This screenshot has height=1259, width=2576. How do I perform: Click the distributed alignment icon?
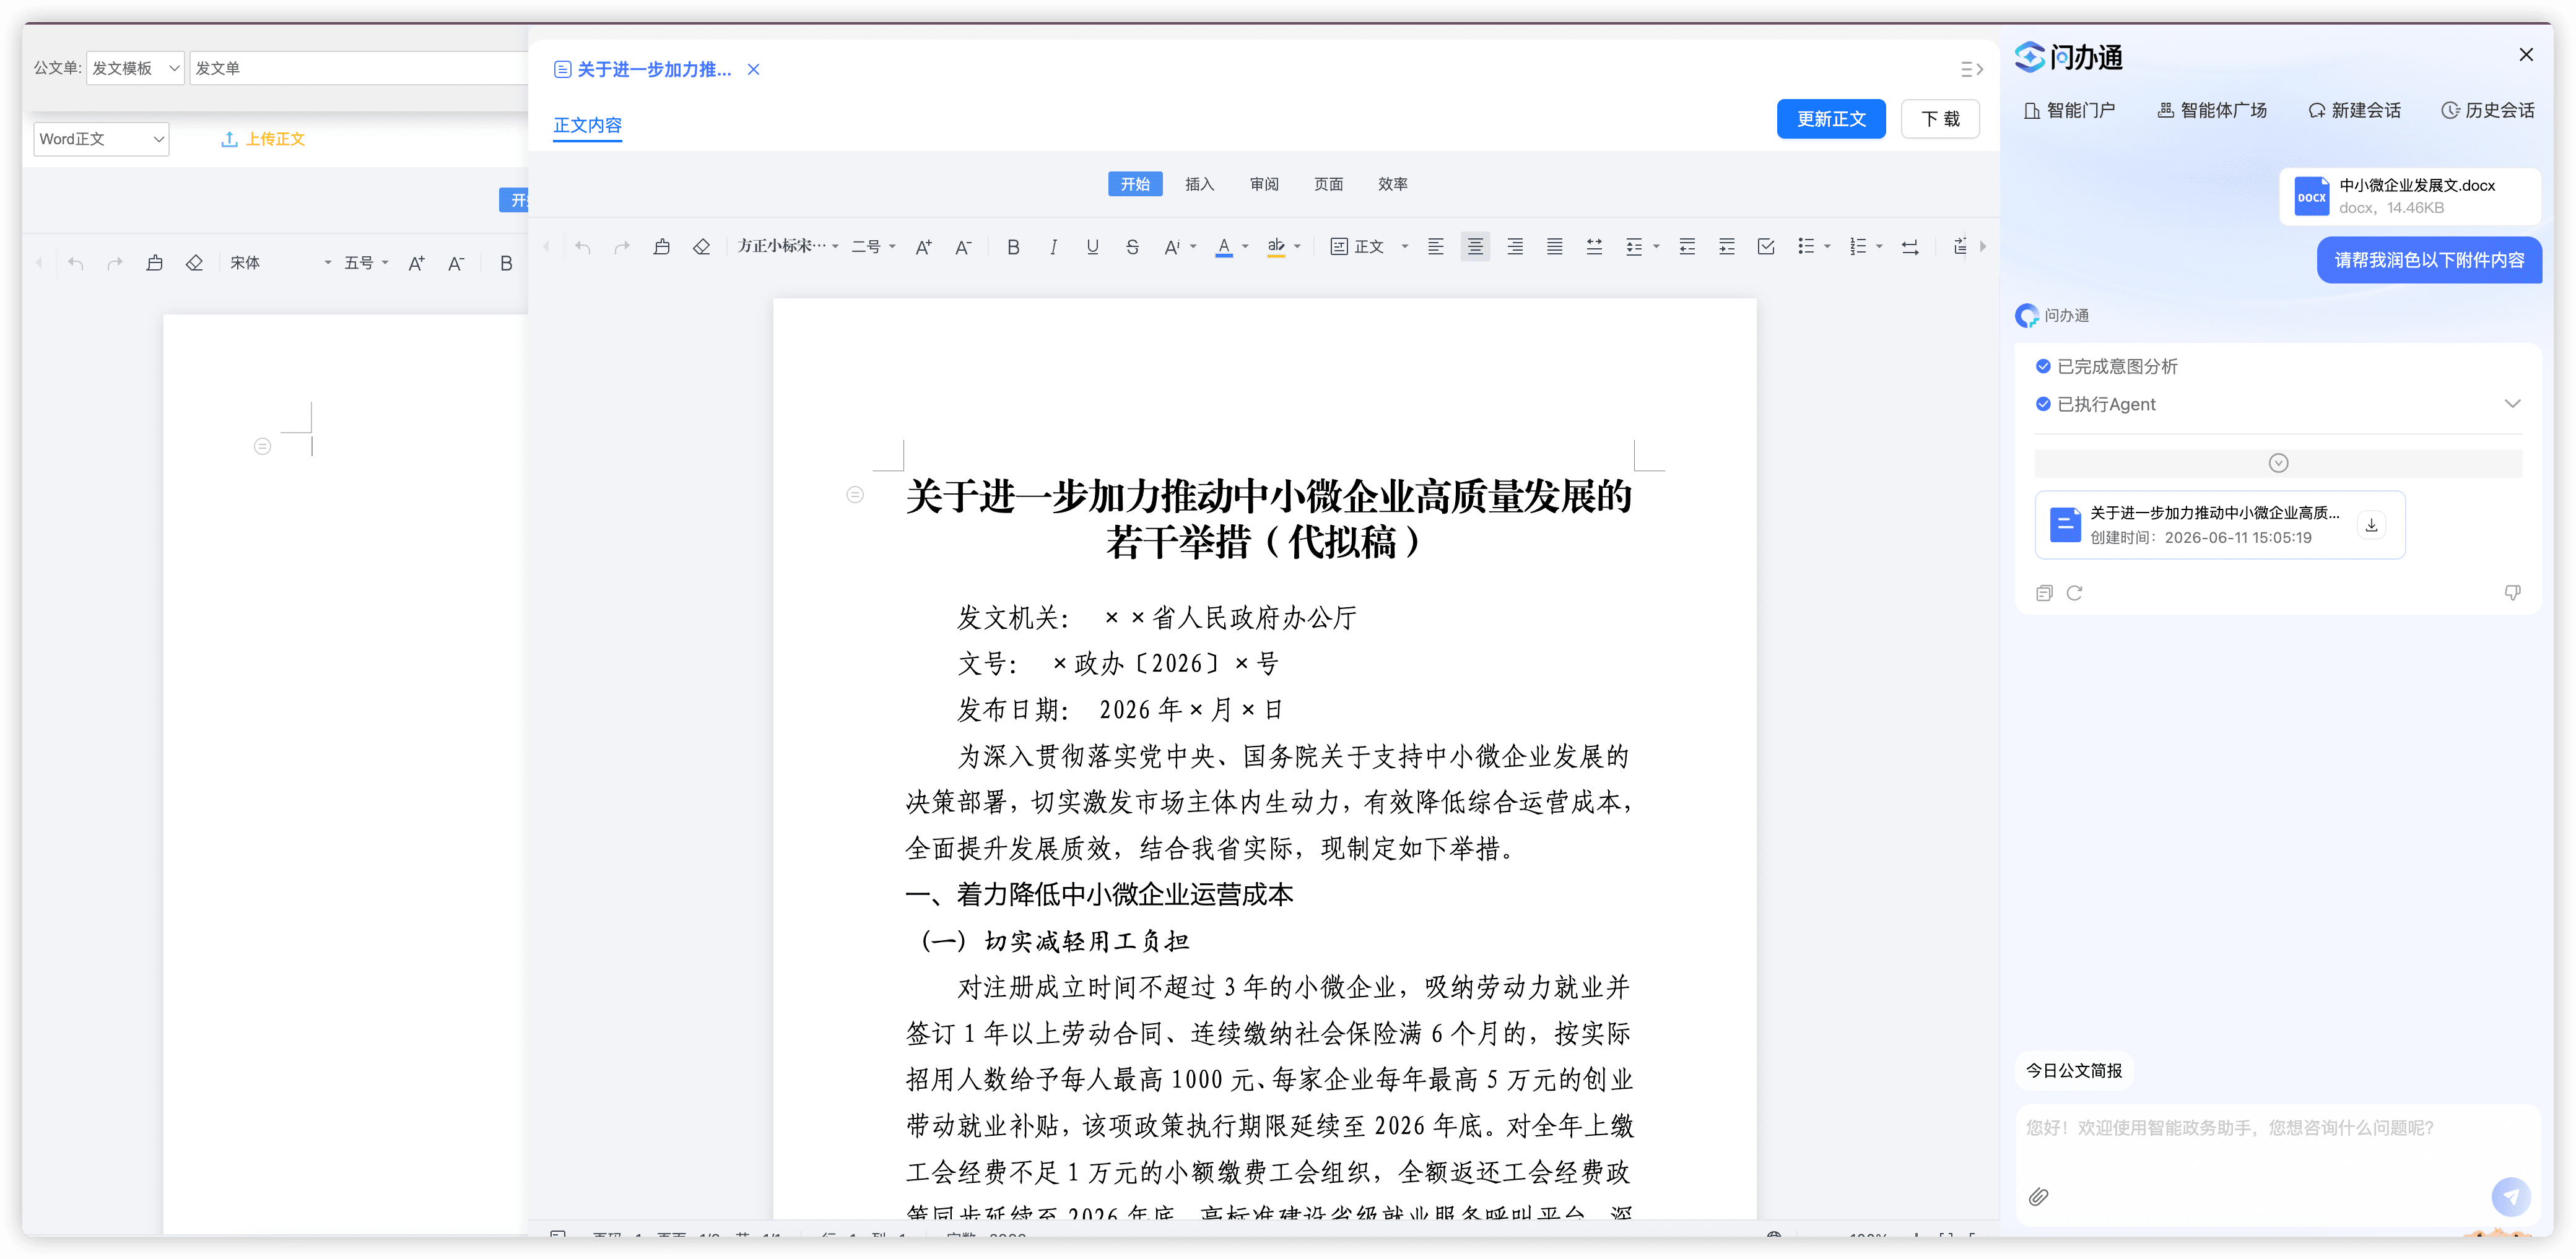(1594, 247)
